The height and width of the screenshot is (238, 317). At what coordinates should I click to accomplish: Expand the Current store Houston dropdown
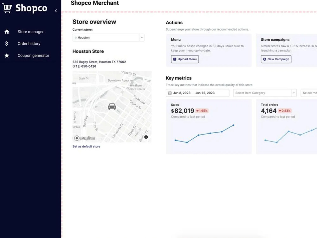tap(108, 38)
